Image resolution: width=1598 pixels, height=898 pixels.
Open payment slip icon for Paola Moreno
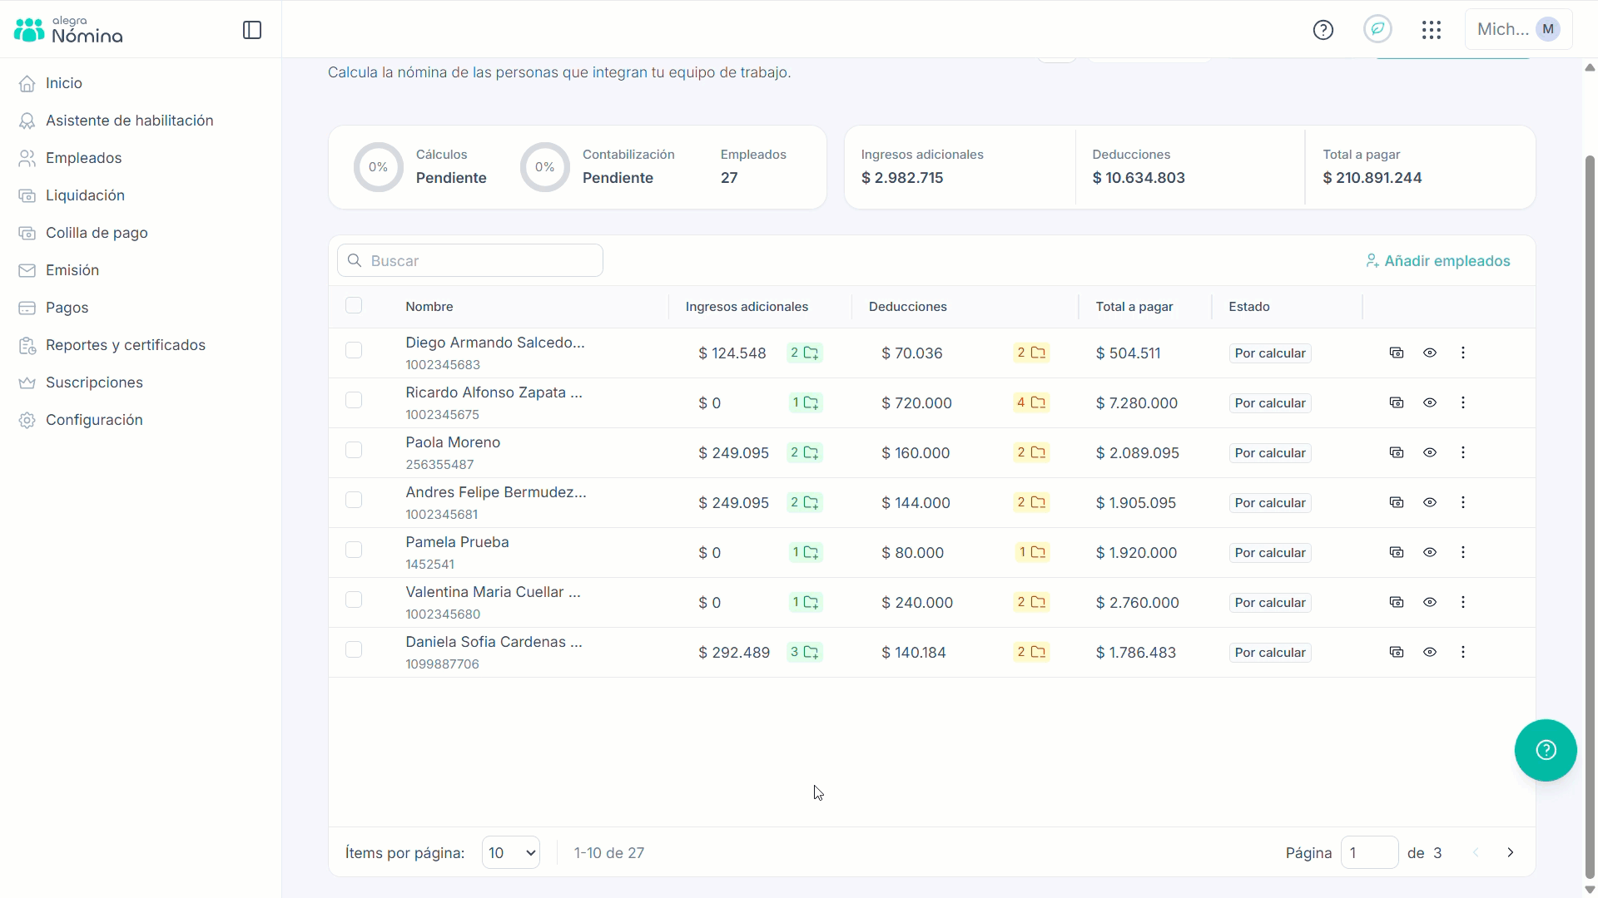click(1397, 452)
